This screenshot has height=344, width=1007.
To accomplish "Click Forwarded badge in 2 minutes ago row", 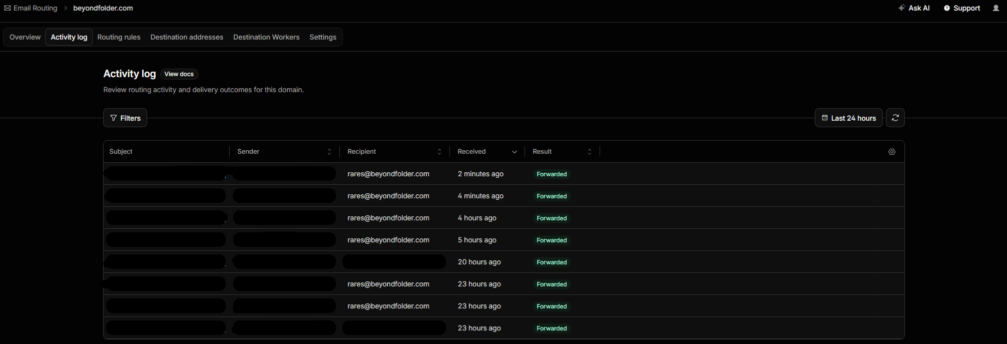I will coord(552,174).
